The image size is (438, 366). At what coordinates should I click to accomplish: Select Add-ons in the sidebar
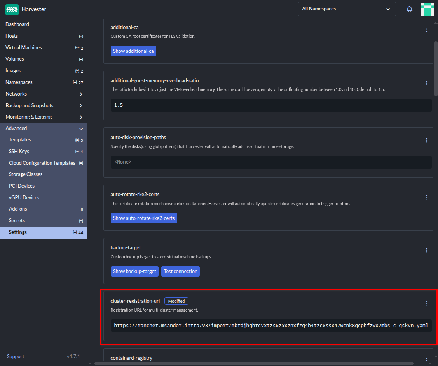(x=19, y=209)
